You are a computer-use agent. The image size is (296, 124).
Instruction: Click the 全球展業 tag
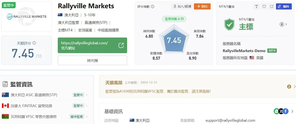(85, 30)
